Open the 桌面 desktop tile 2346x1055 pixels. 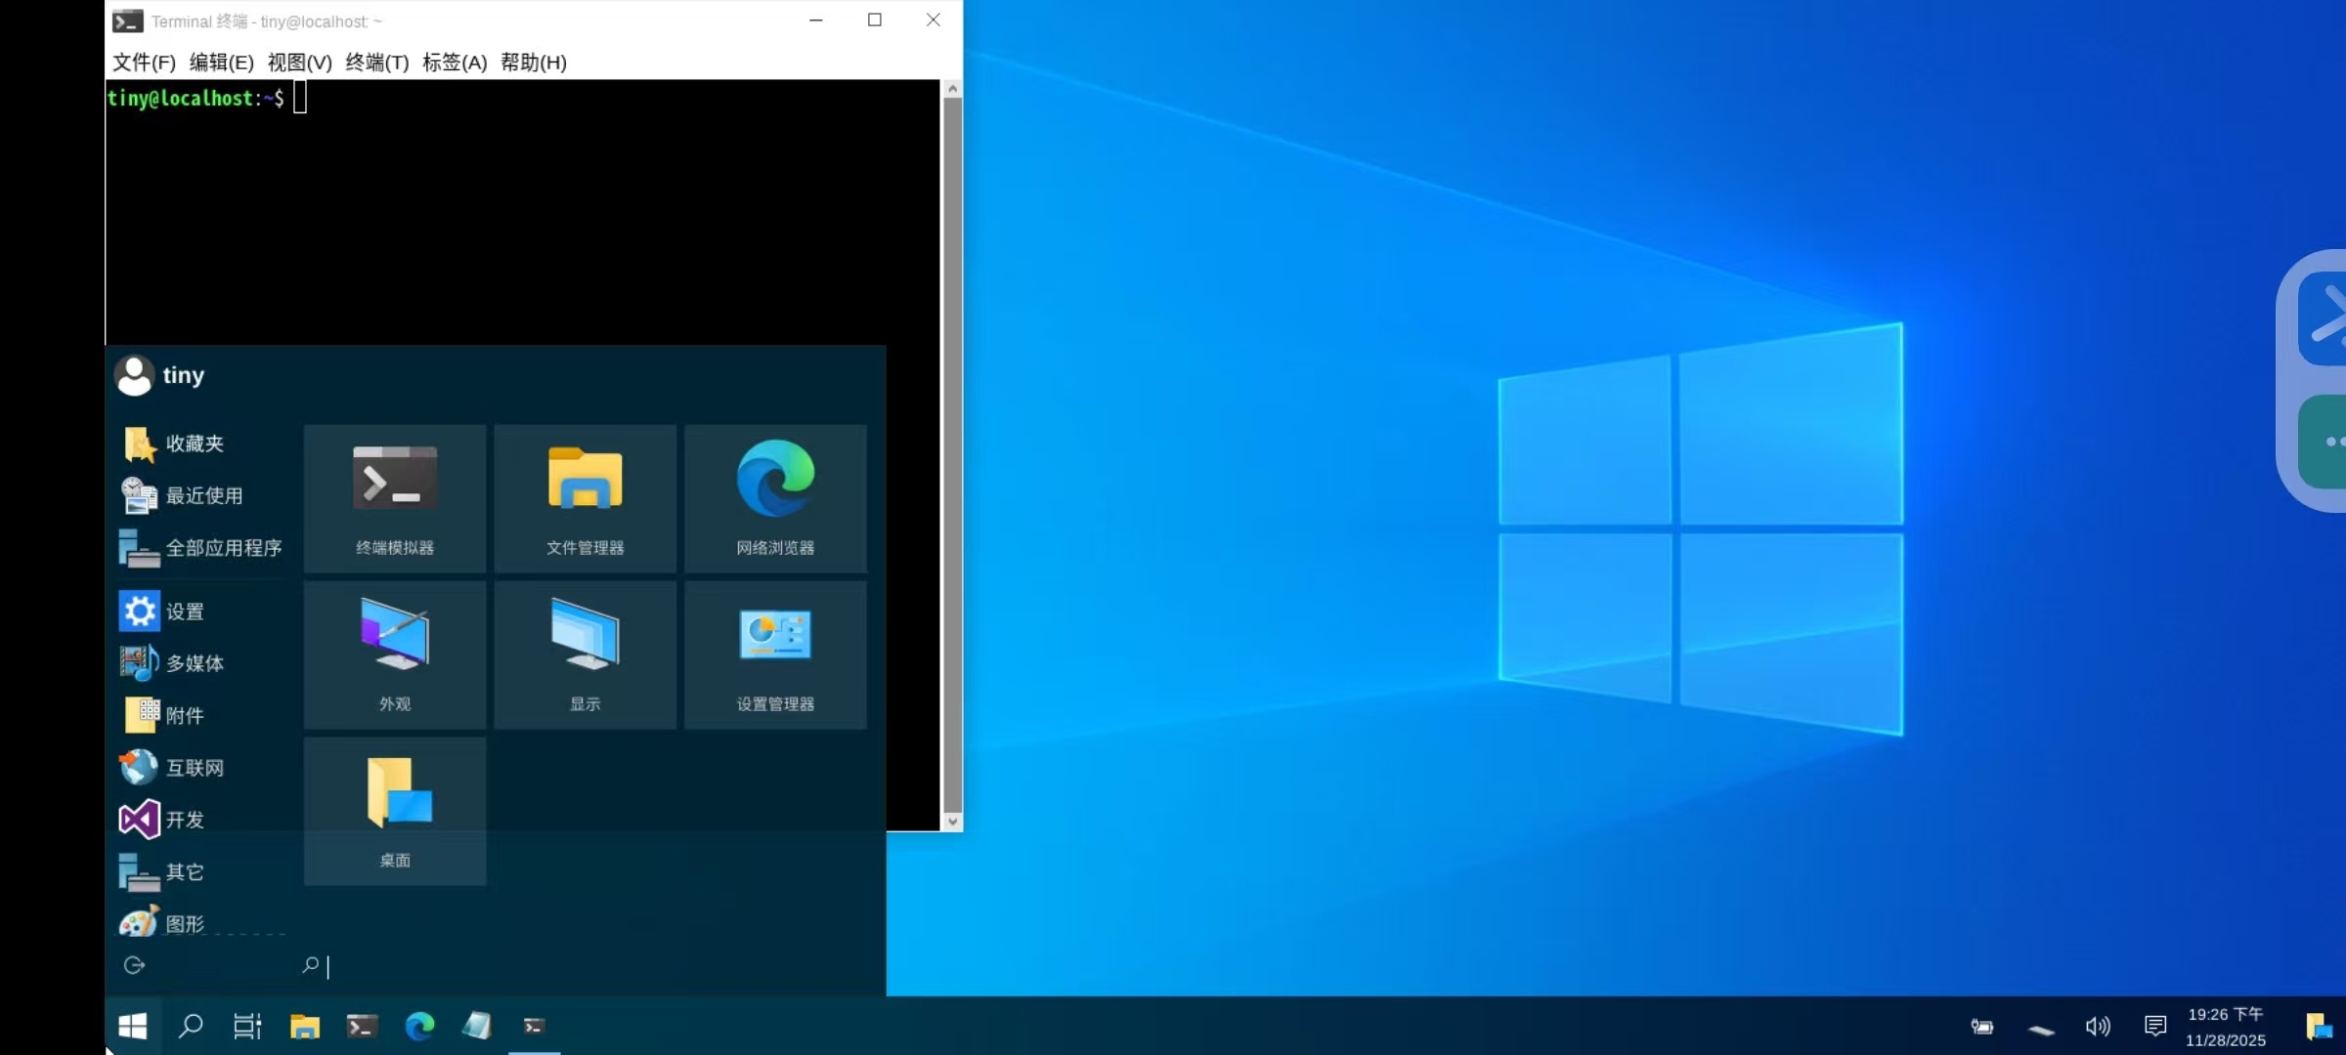click(395, 811)
